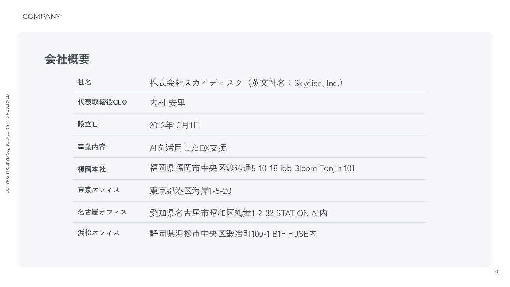This screenshot has height=287, width=510.
Task: Click the 会社概要 slide title
Action: click(67, 59)
